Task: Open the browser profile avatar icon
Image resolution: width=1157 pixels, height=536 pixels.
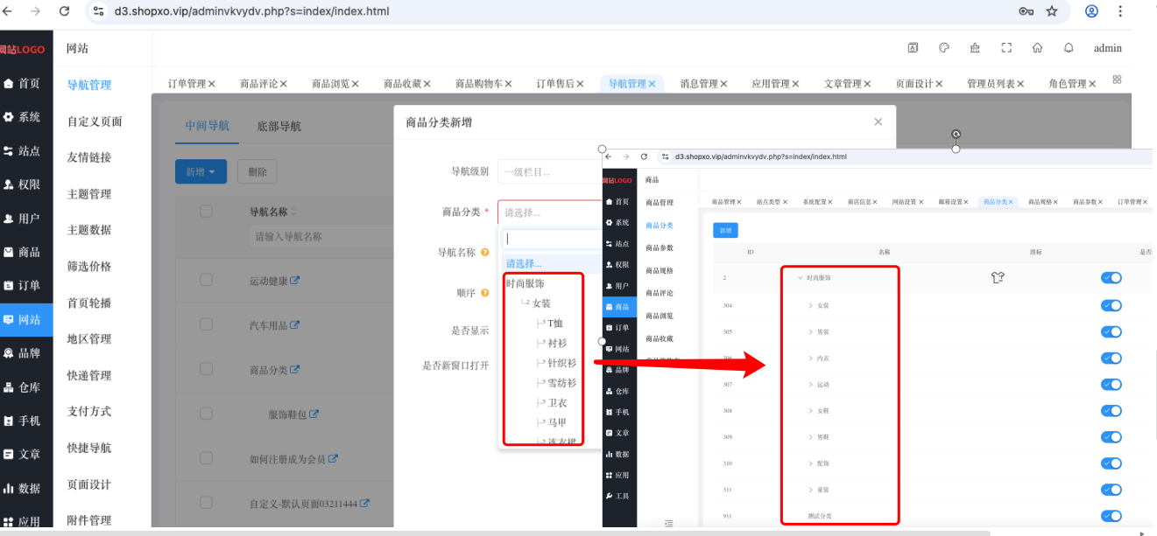Action: click(x=1091, y=11)
